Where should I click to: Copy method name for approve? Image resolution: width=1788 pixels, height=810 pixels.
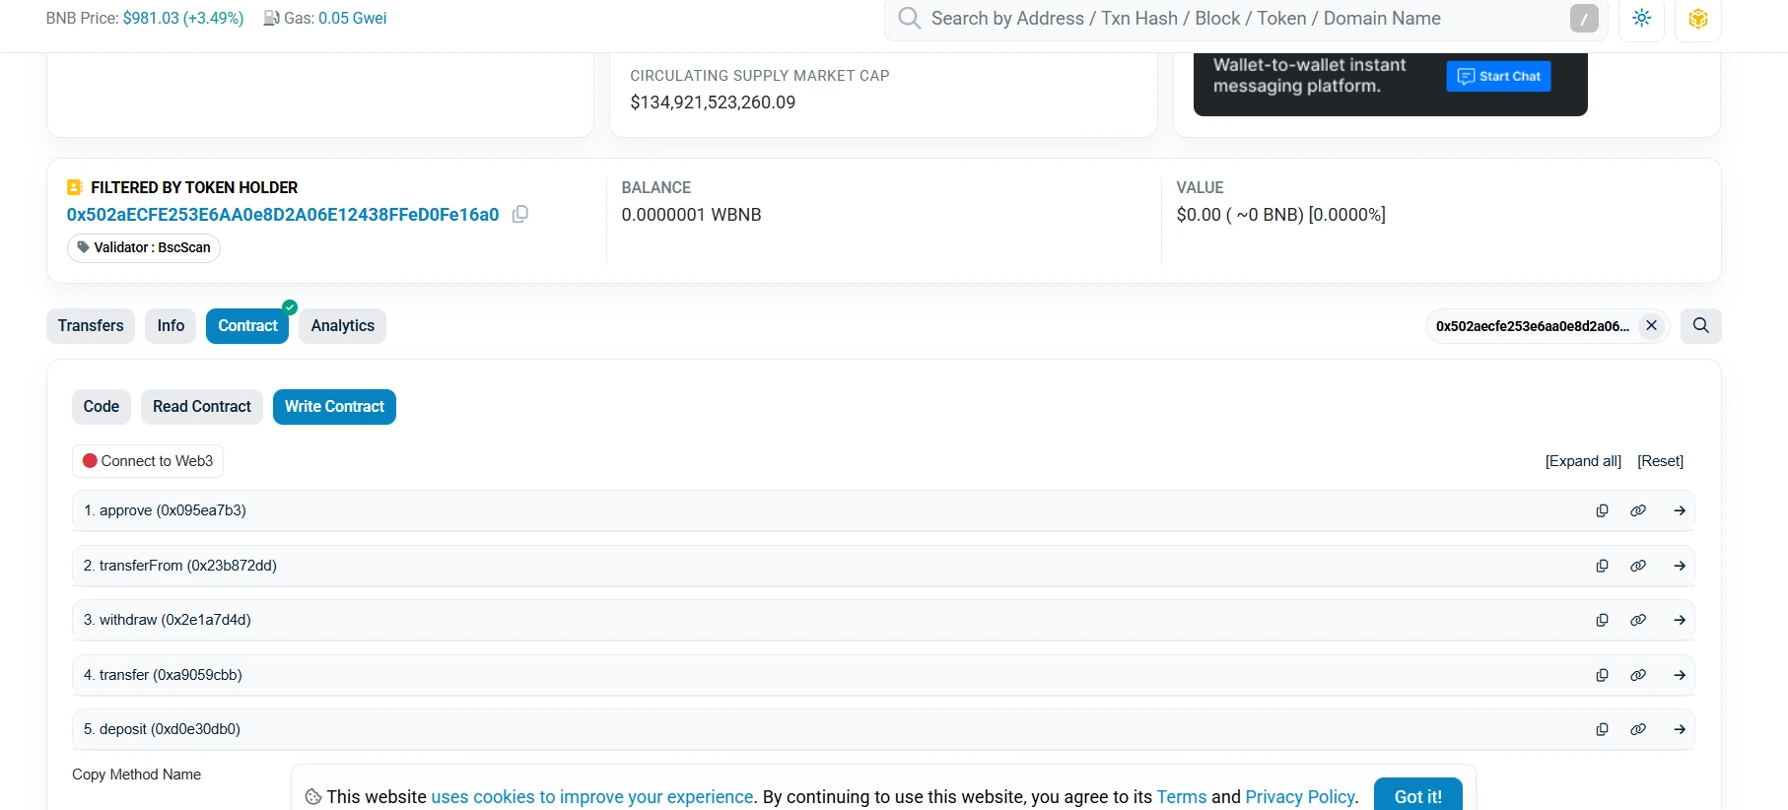pyautogui.click(x=1602, y=510)
